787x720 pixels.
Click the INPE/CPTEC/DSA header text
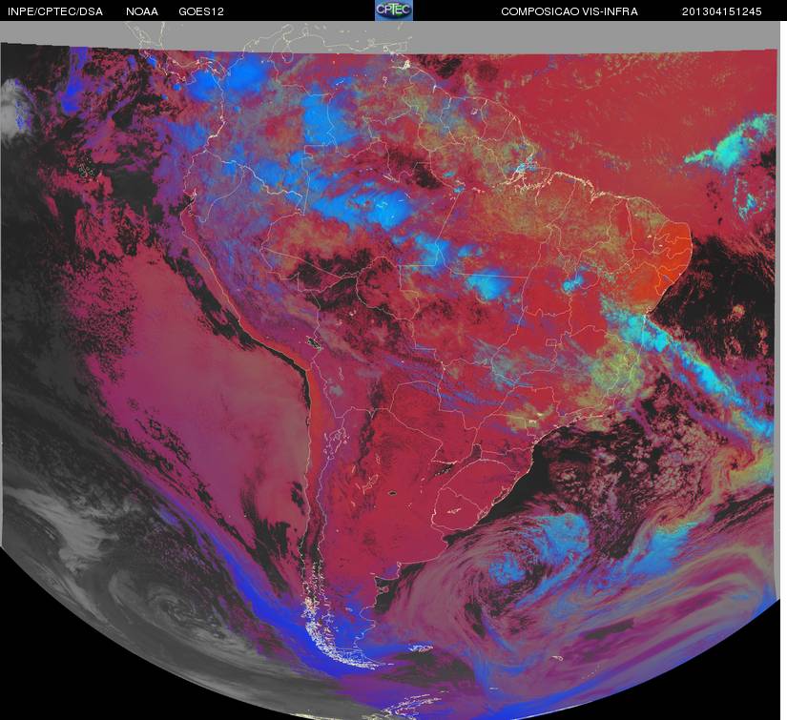[55, 11]
